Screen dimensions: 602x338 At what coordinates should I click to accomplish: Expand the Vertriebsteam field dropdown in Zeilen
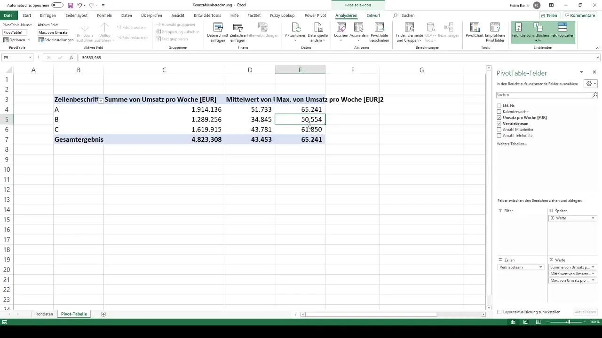[541, 267]
